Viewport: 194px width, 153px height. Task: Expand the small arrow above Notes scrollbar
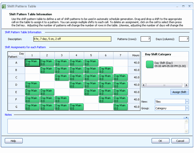point(186,117)
